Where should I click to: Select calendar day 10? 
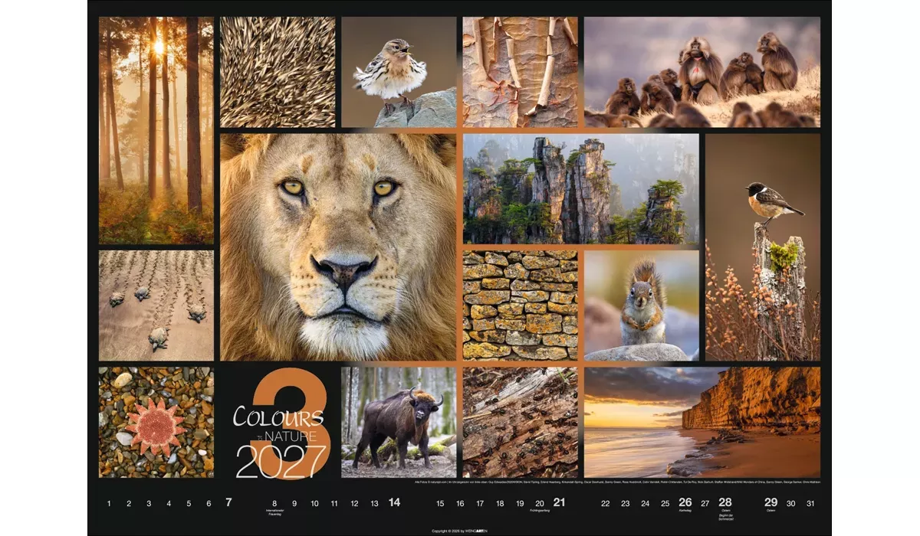(x=314, y=503)
